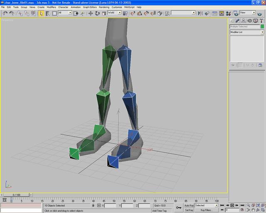Open the Modifier List dropdown
The width and height of the screenshot is (266, 213).
tap(247, 32)
